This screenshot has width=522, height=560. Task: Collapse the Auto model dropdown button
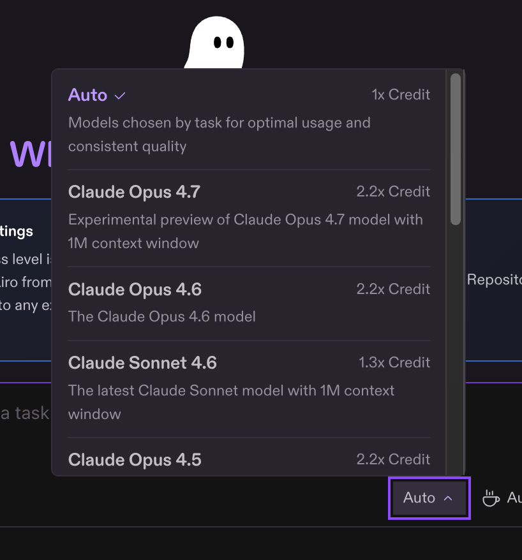tap(429, 498)
